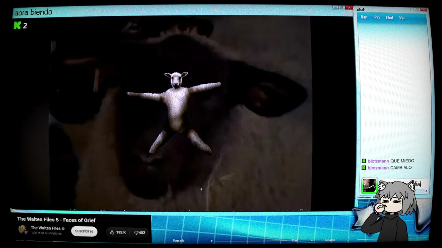Click the chat window title text

pos(361,10)
